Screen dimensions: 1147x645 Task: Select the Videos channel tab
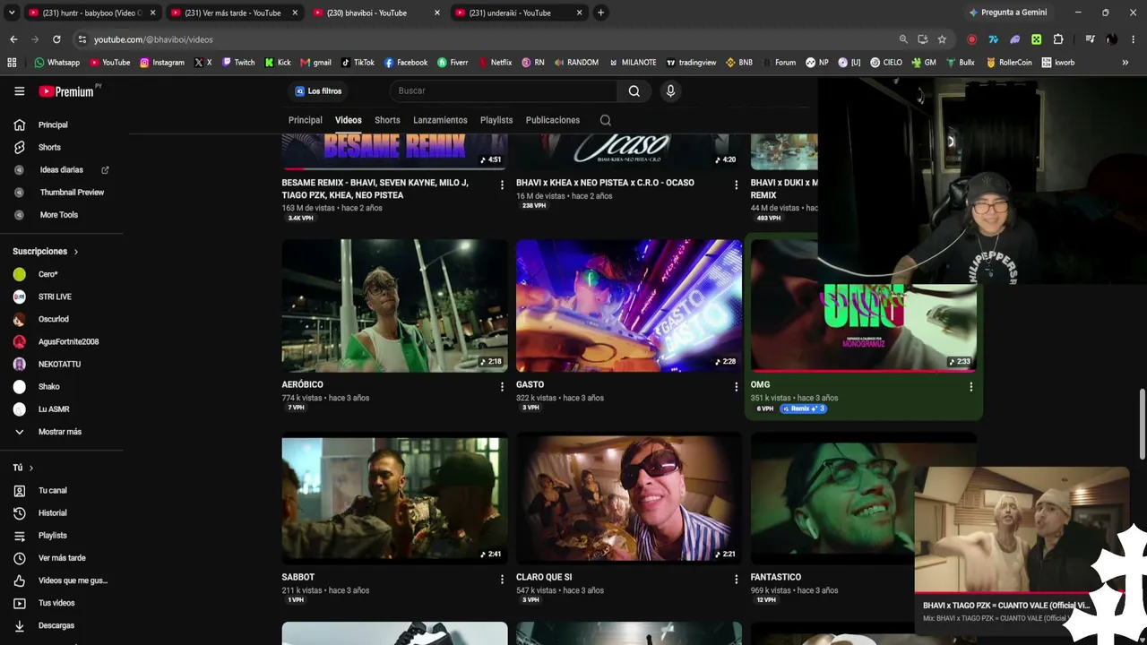(x=349, y=120)
